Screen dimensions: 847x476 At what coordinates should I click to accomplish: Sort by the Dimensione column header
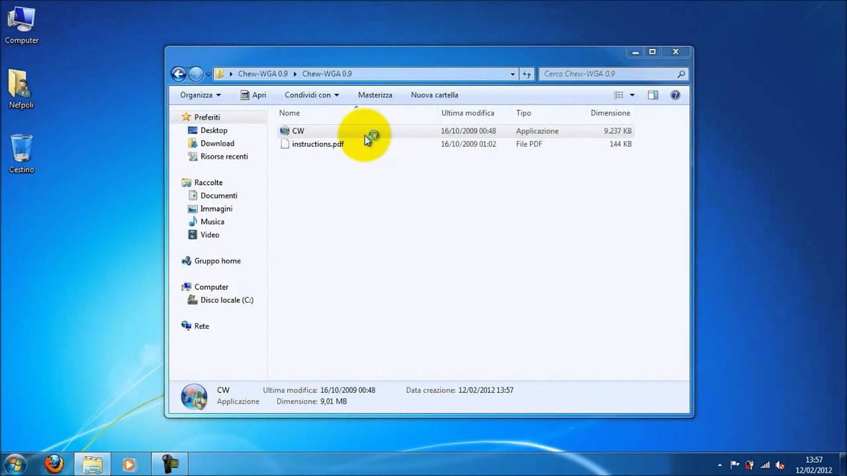tap(610, 113)
